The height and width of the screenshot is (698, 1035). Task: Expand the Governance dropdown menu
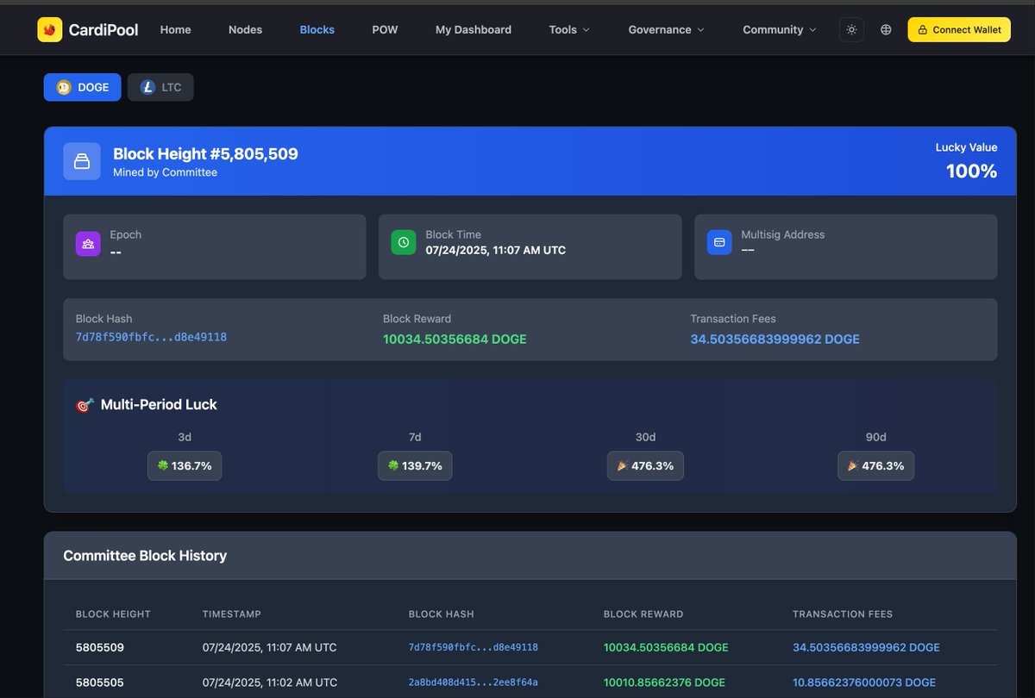tap(666, 29)
